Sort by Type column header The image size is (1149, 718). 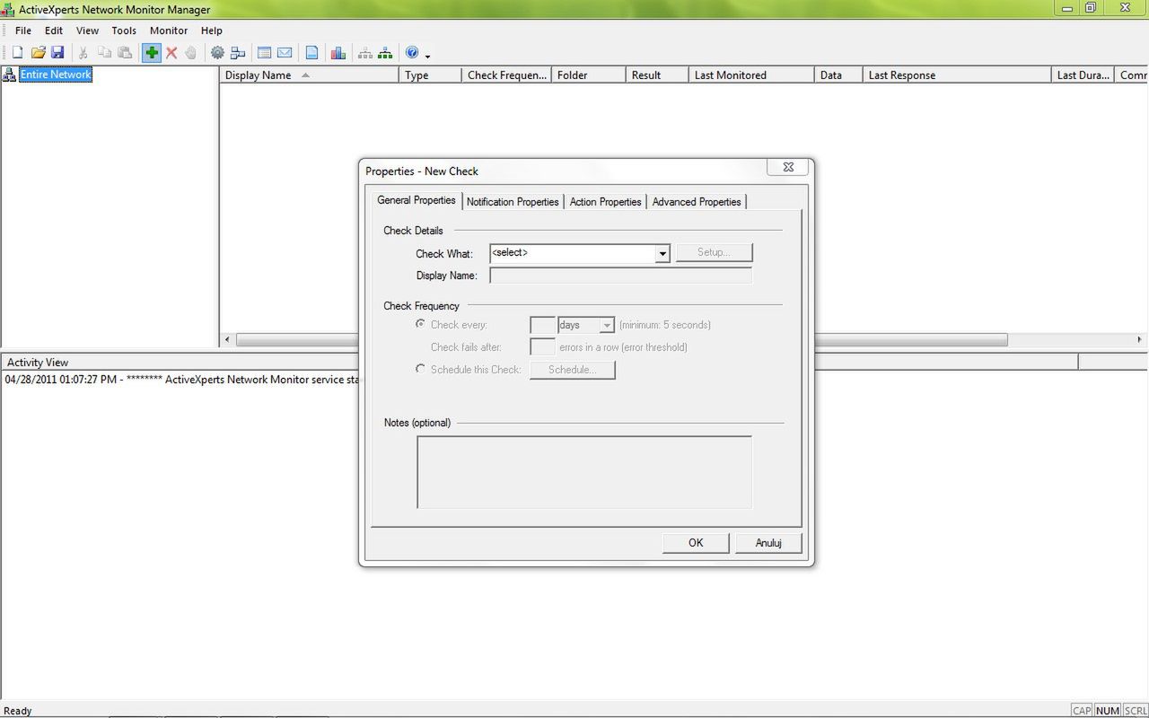[x=430, y=75]
